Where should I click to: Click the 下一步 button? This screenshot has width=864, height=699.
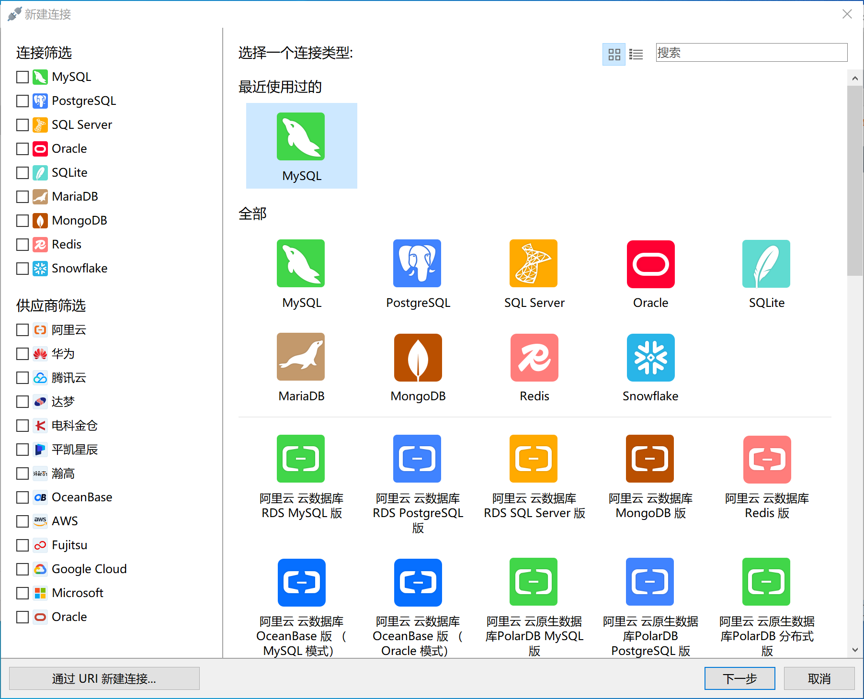[739, 678]
